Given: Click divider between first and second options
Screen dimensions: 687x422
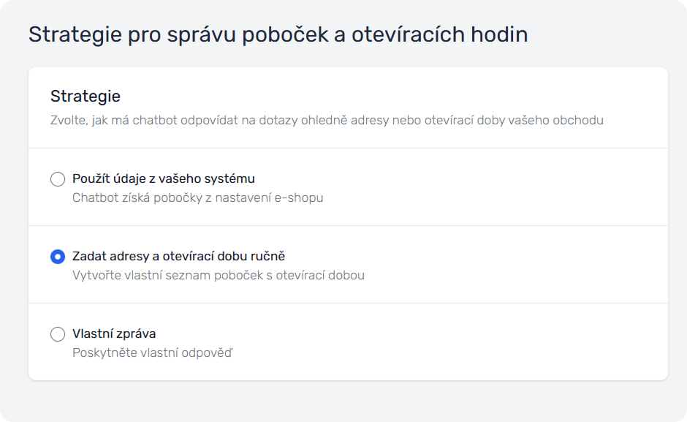Looking at the screenshot, I should click(x=348, y=225).
